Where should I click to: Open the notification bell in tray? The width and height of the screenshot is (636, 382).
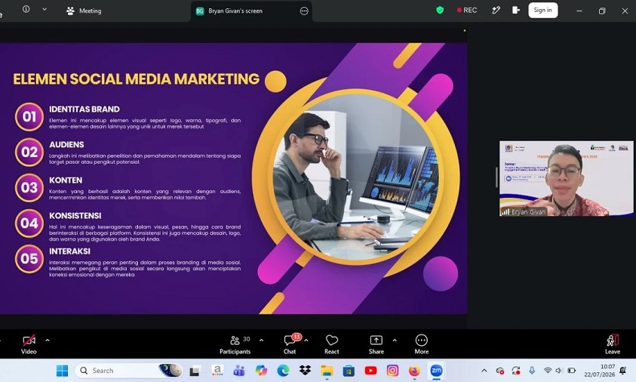623,371
